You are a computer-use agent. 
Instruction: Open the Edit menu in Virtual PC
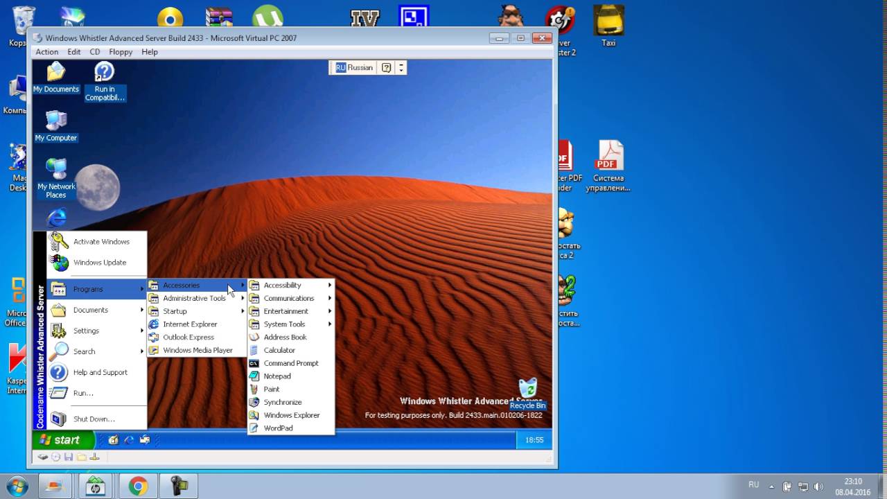(x=74, y=52)
